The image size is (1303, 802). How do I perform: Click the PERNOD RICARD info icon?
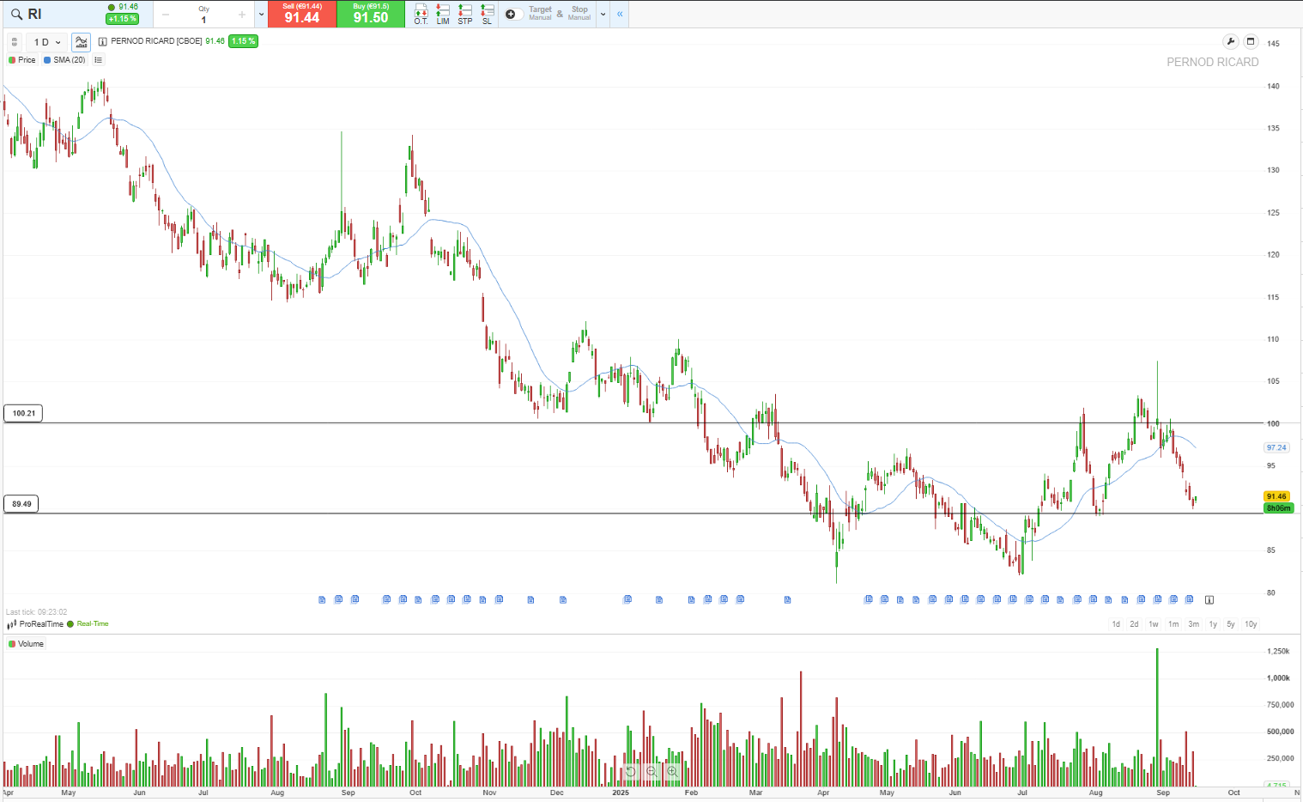tap(103, 41)
